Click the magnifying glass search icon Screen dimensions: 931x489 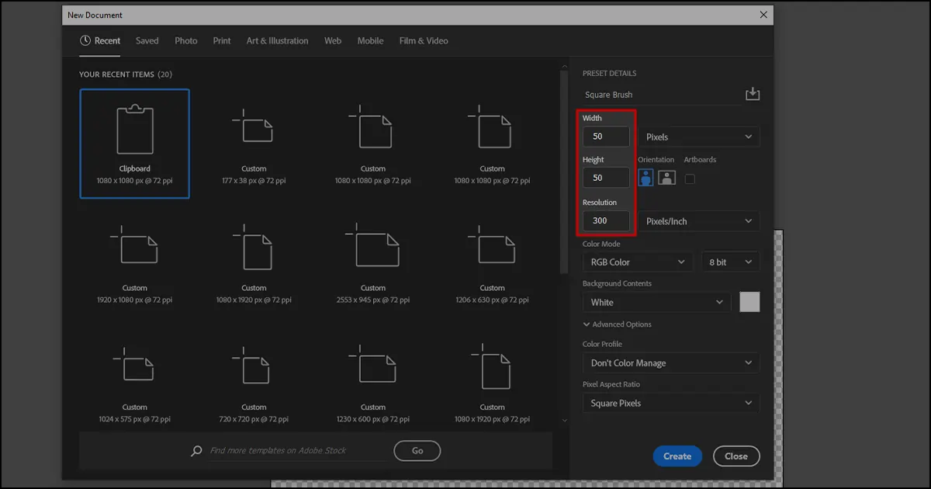pos(196,450)
